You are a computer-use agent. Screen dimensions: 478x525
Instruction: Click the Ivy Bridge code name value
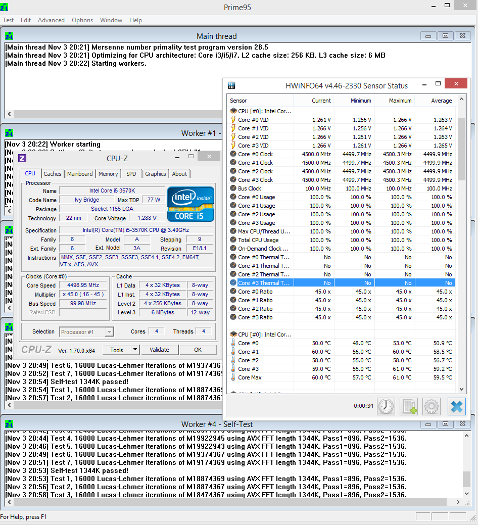87,200
